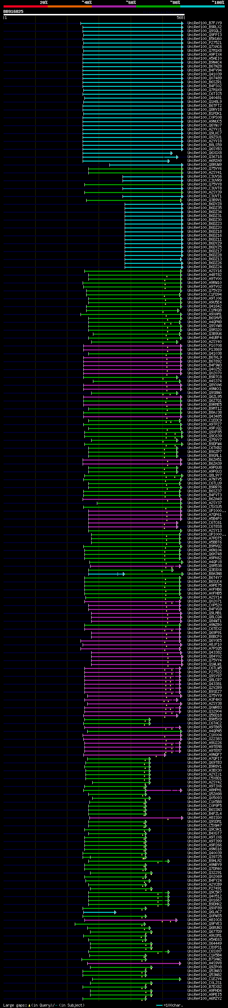Select the UniRef100_Q6ZL95 label

[x=204, y=397]
